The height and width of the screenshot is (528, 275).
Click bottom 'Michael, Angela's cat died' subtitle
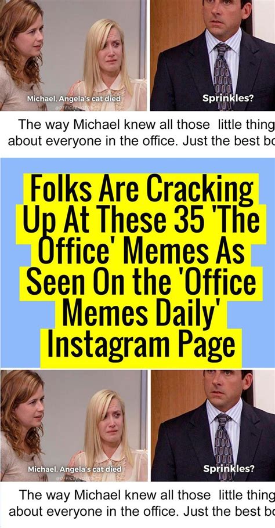(74, 469)
